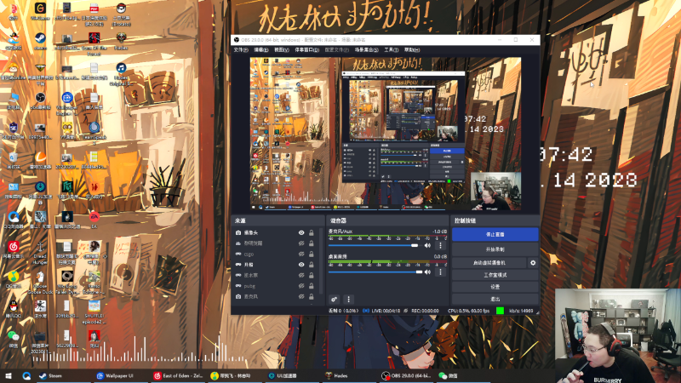Image resolution: width=681 pixels, height=383 pixels.
Task: Open advanced audio properties gear in mixer
Action: click(x=334, y=300)
